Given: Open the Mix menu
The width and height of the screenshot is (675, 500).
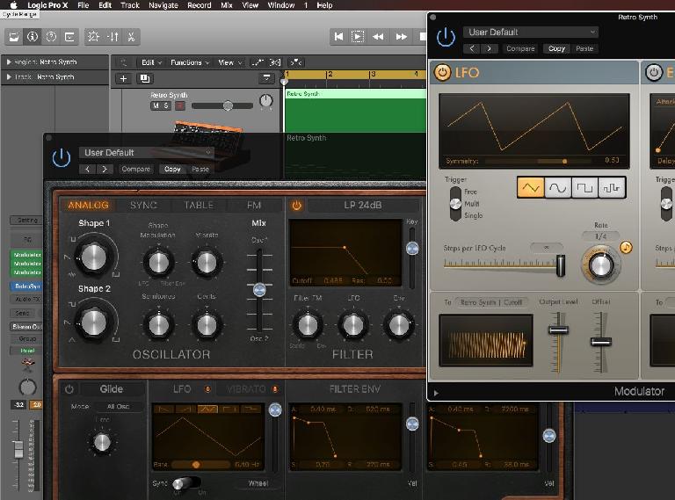Looking at the screenshot, I should click(x=227, y=5).
